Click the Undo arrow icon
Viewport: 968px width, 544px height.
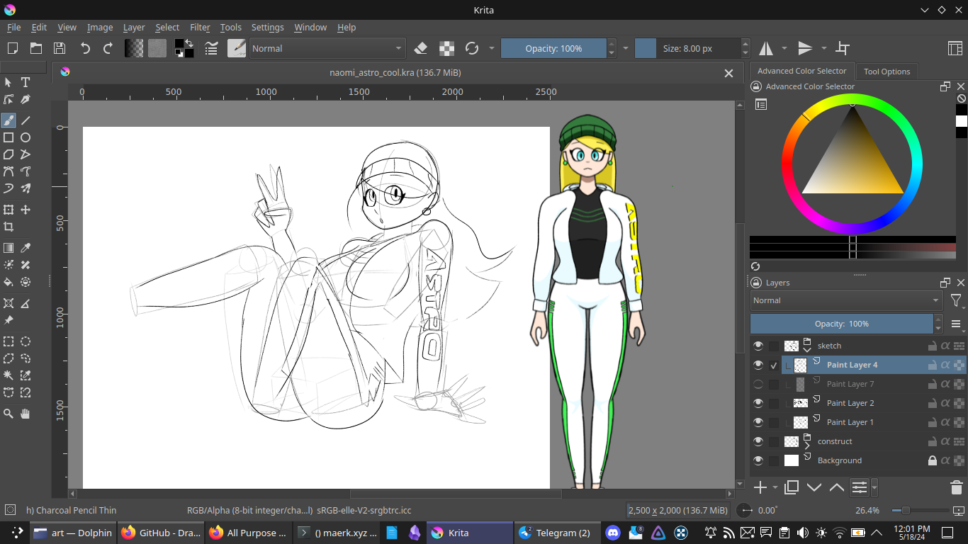click(85, 48)
